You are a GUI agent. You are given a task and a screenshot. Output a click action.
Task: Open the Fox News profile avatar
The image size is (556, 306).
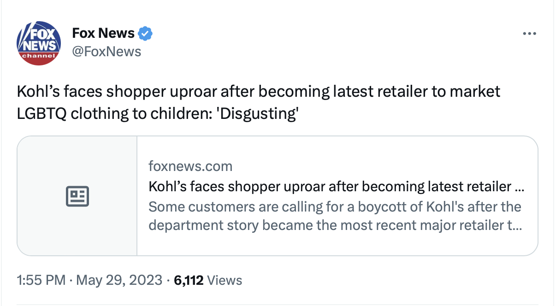point(39,43)
